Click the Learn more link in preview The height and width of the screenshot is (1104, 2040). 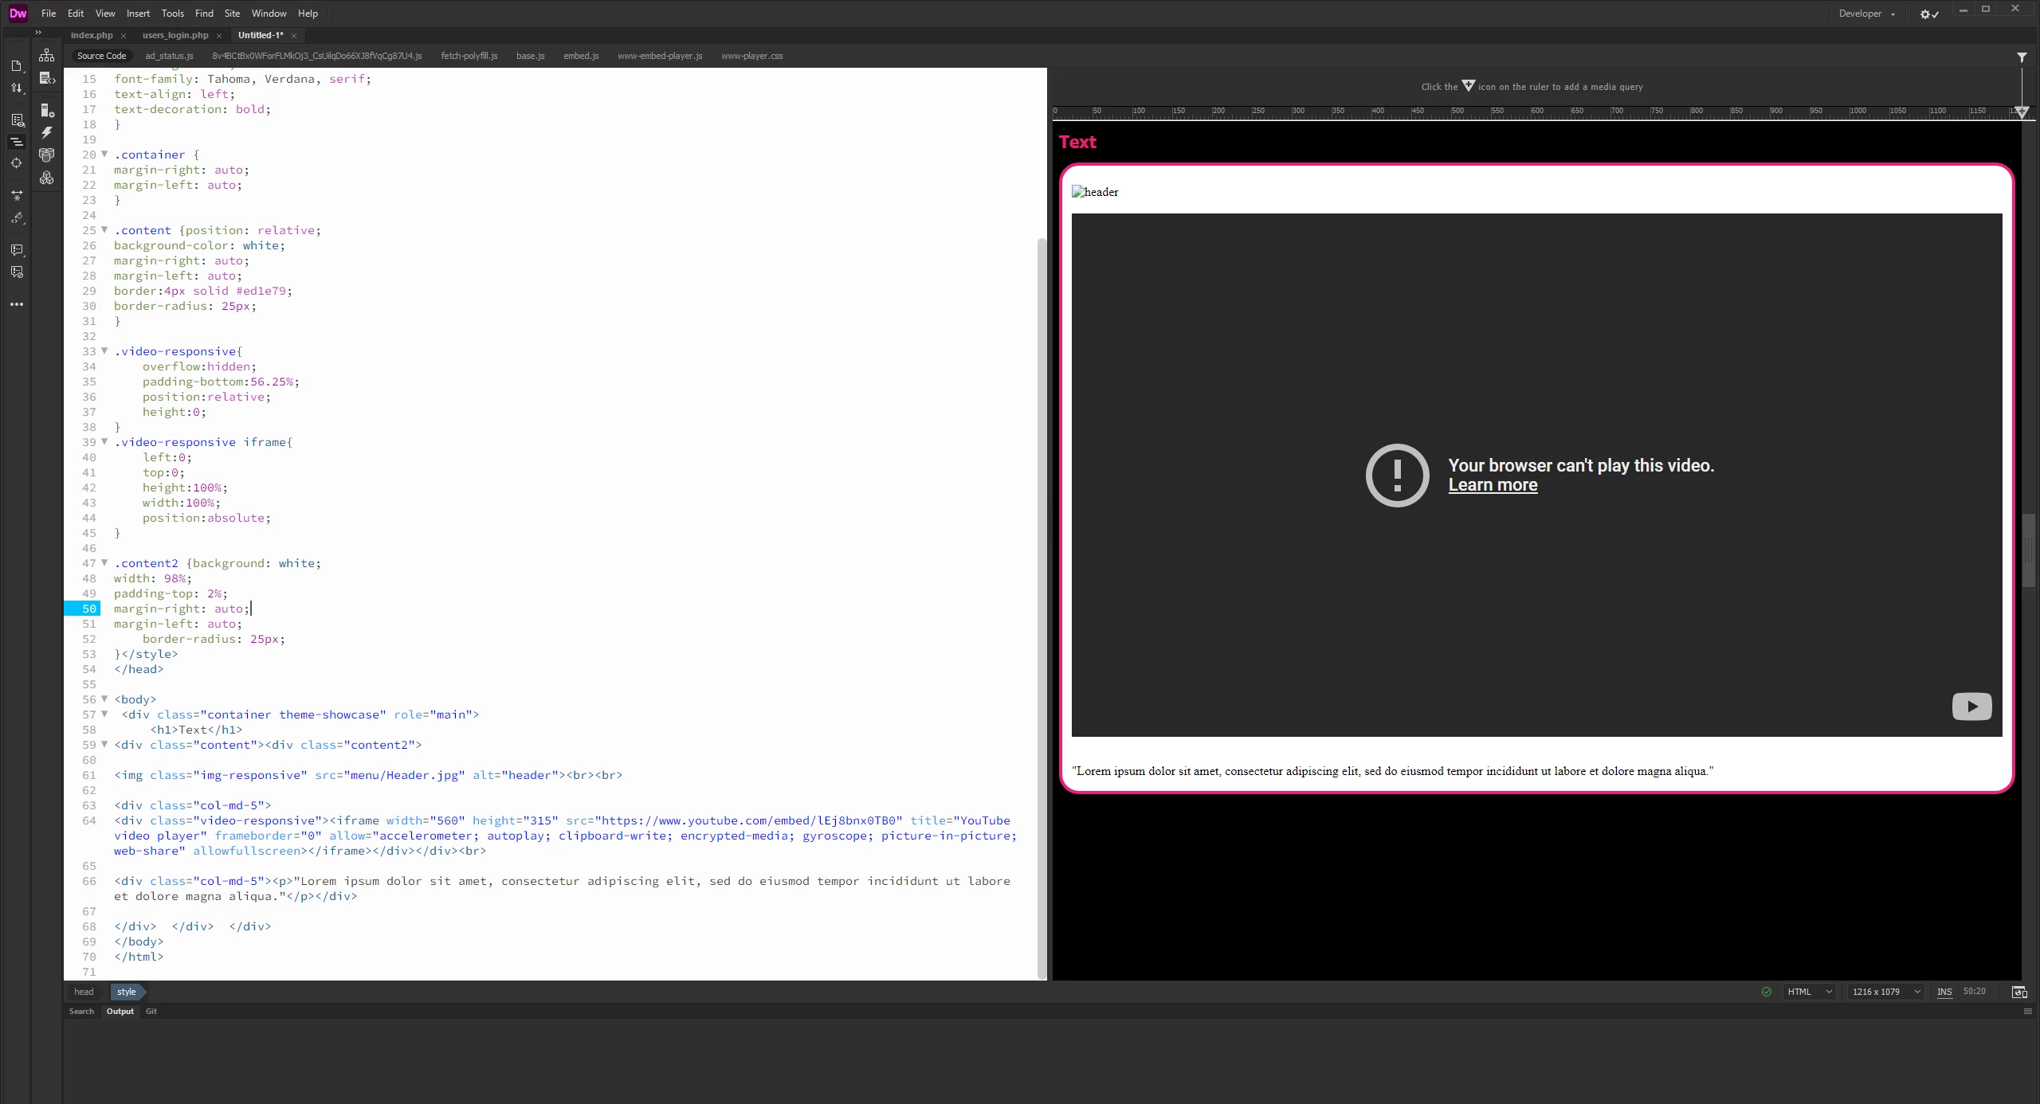1493,485
